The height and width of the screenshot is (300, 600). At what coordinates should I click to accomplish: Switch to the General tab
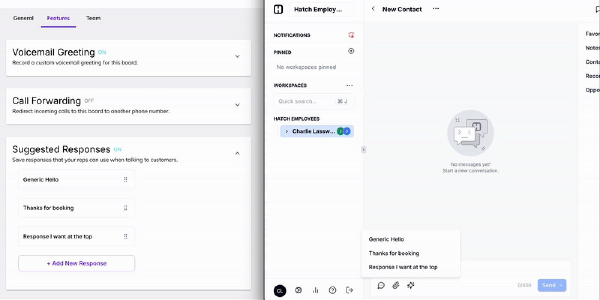coord(23,18)
